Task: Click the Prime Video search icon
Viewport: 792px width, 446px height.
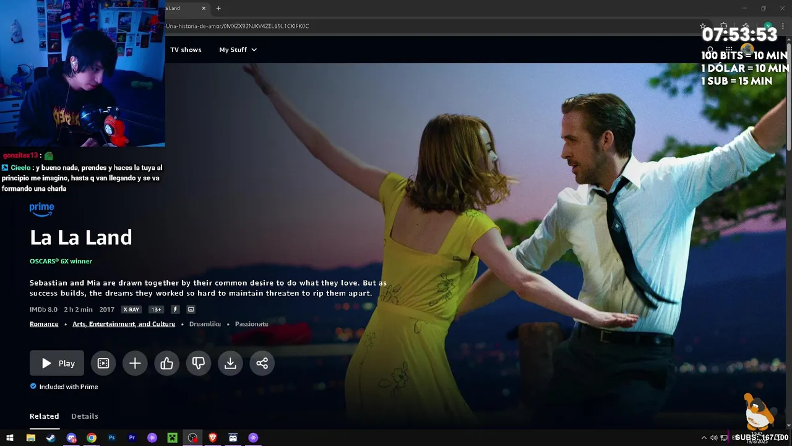Action: pos(710,50)
